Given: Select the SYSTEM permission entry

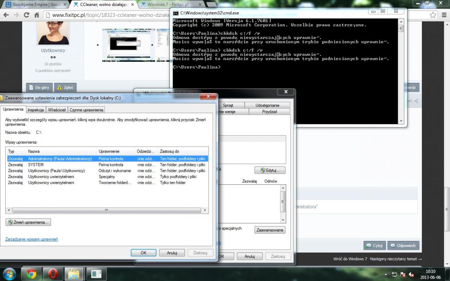Looking at the screenshot, I should pos(108,165).
